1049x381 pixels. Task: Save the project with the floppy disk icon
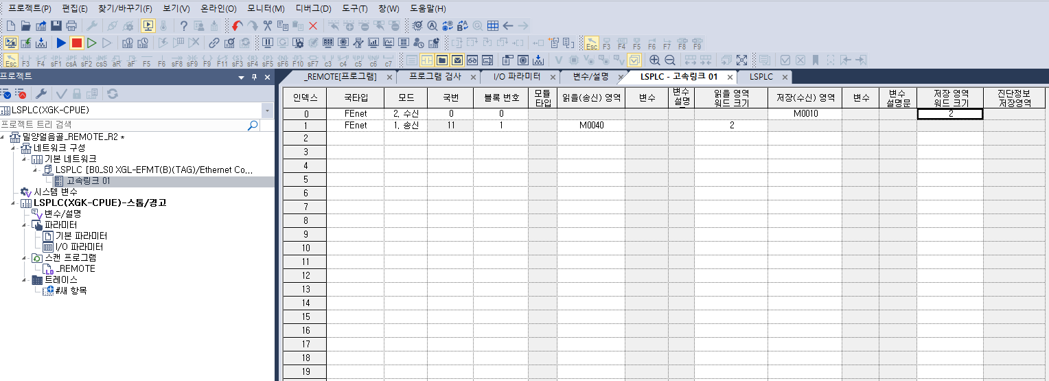pos(56,26)
